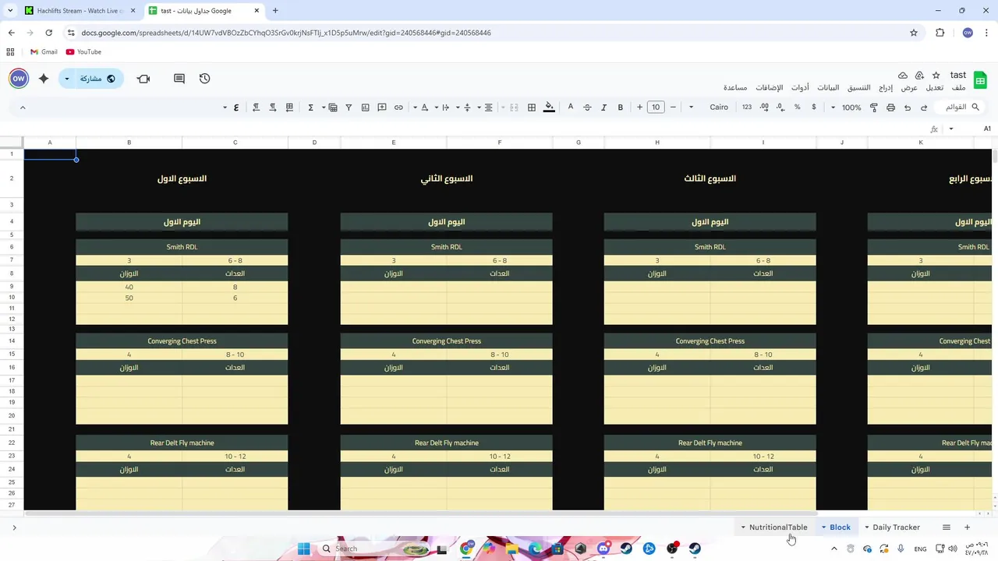
Task: Open the Block sheet tab menu arrow
Action: 823,527
